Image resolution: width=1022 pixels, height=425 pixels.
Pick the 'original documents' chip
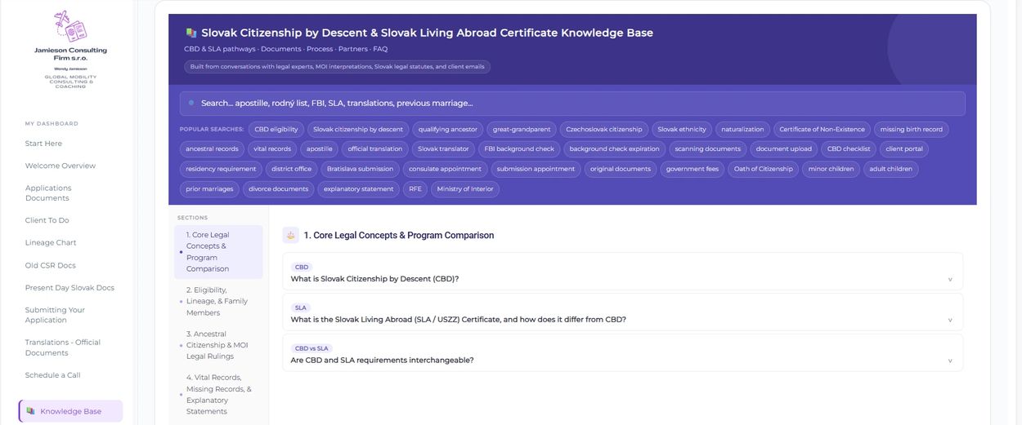point(621,169)
